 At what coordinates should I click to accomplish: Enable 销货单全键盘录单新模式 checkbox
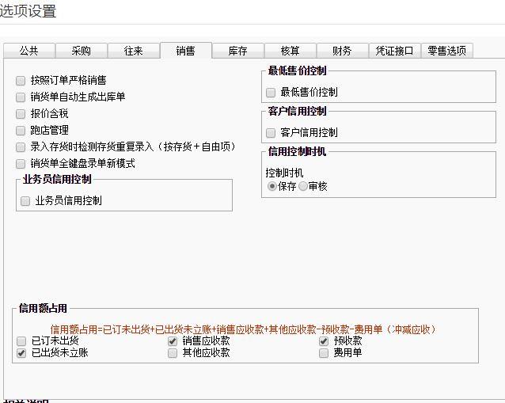pos(21,164)
